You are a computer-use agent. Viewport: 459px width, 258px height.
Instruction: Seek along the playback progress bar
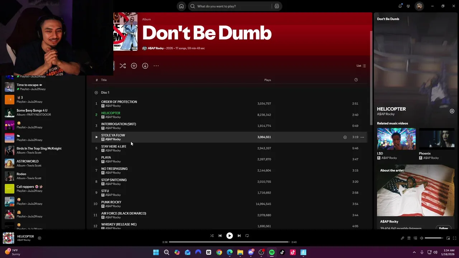click(x=229, y=242)
